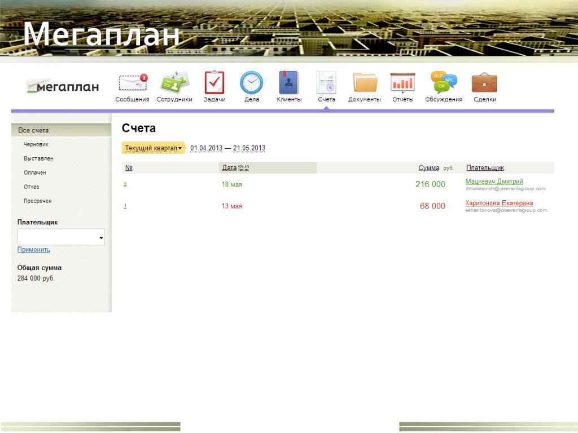Sort table by № column
The image size is (578, 433).
coord(129,167)
